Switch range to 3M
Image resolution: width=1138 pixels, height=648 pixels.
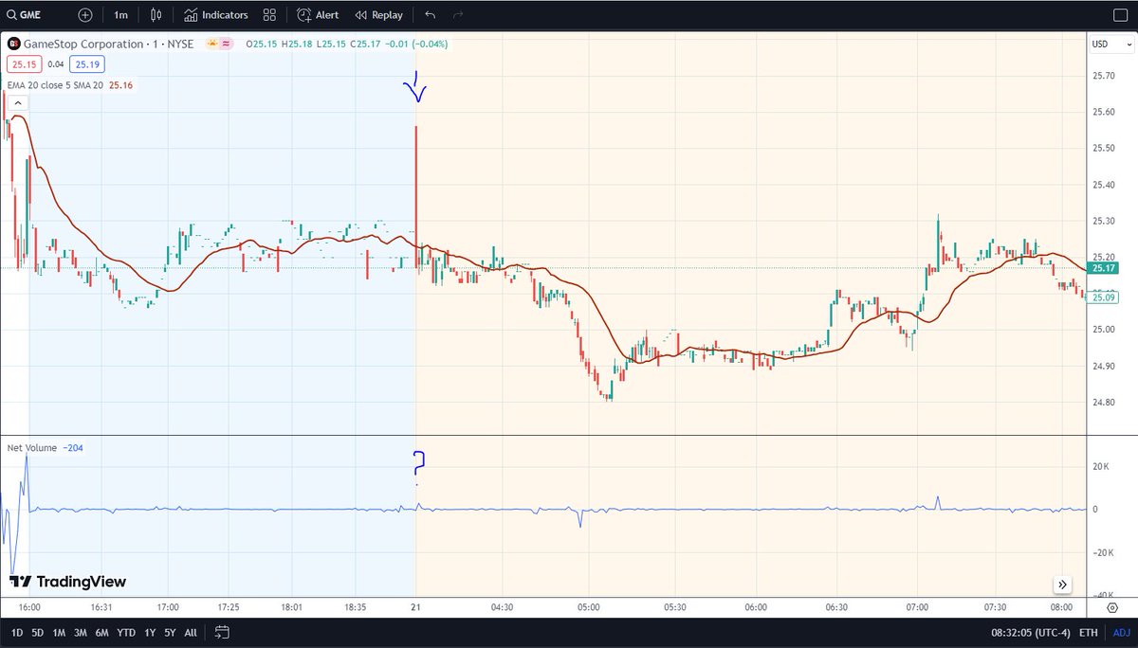pyautogui.click(x=81, y=632)
